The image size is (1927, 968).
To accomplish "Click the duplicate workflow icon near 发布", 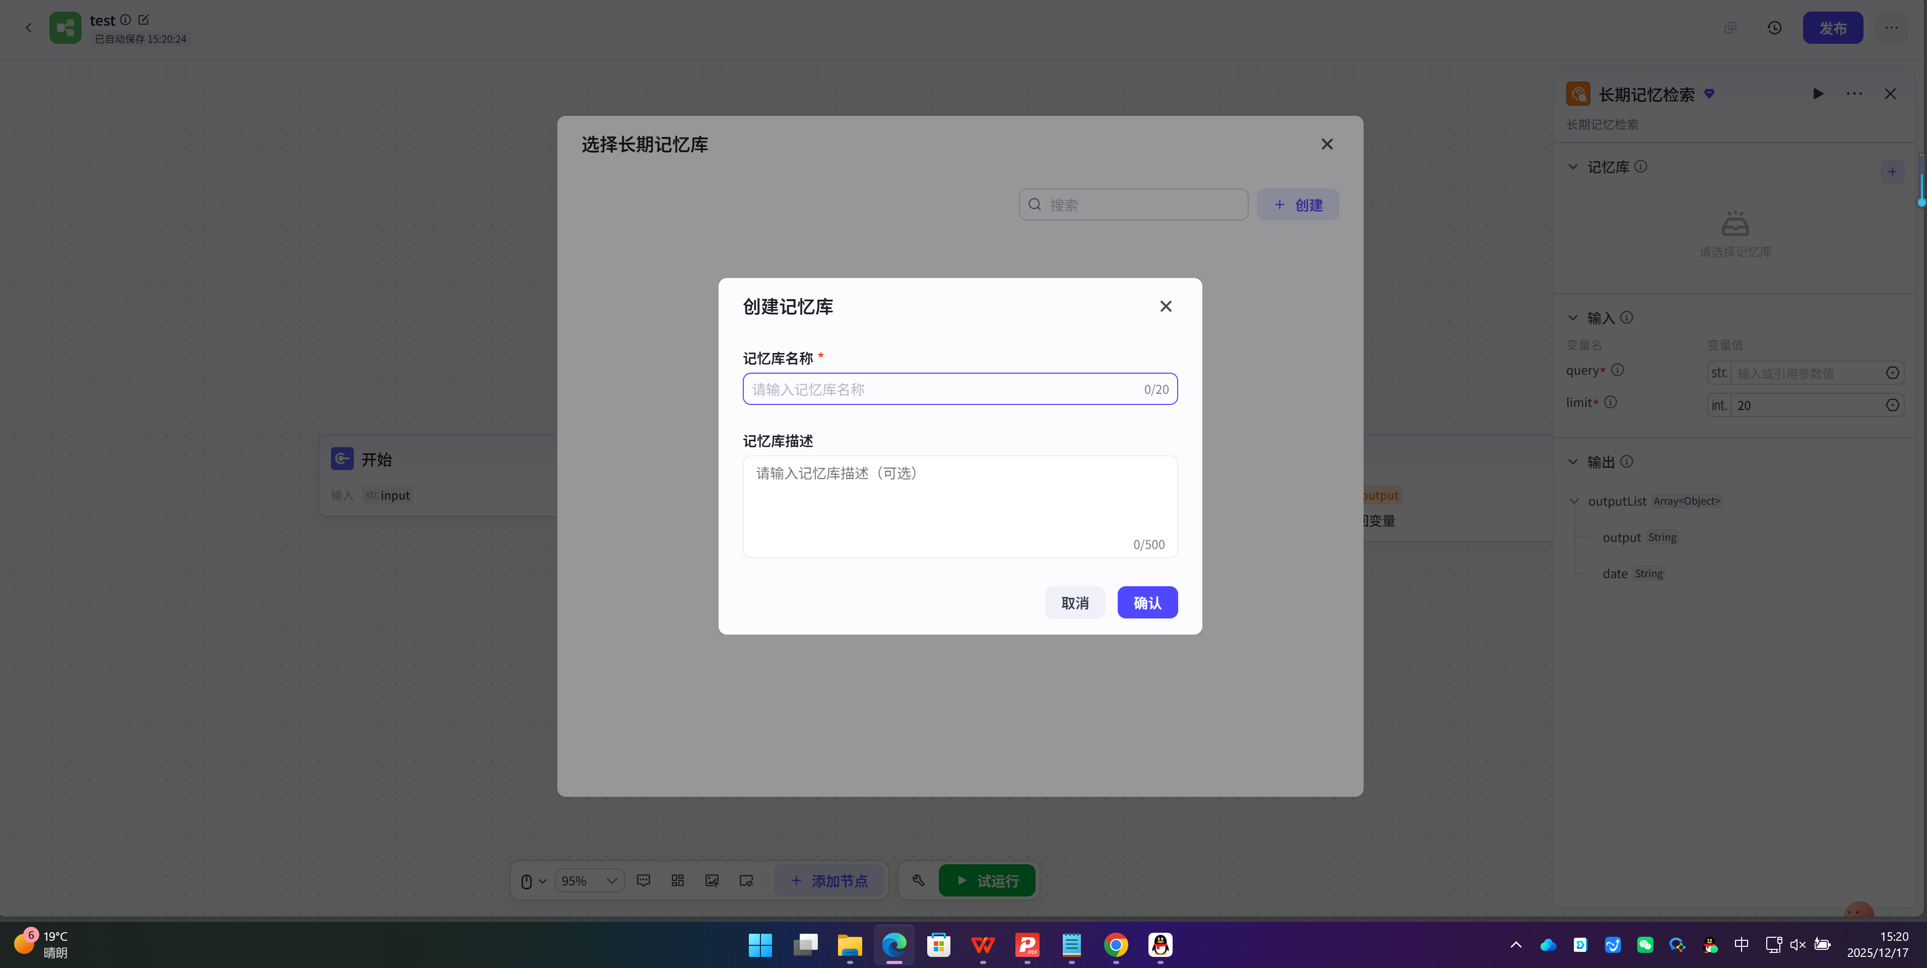I will 1730,28.
